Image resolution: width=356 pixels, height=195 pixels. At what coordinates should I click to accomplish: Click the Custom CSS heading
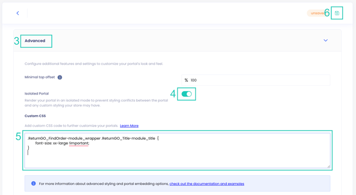click(x=35, y=116)
